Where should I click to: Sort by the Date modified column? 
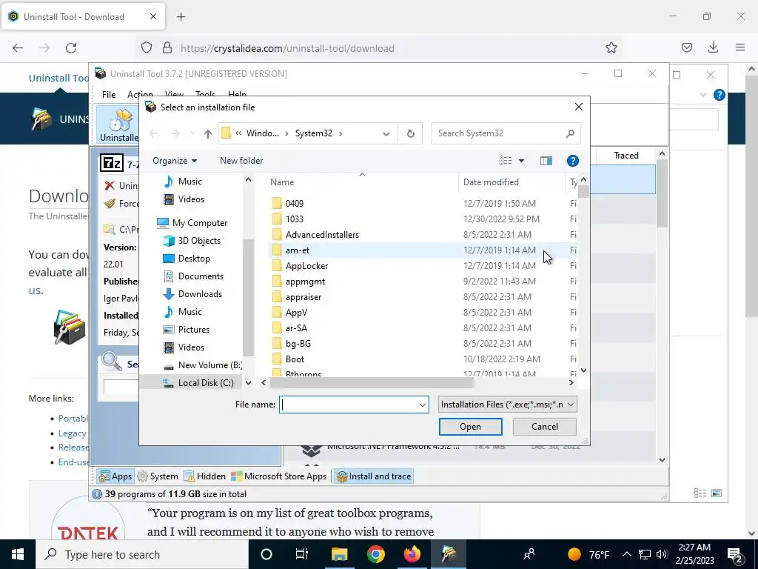tap(491, 182)
